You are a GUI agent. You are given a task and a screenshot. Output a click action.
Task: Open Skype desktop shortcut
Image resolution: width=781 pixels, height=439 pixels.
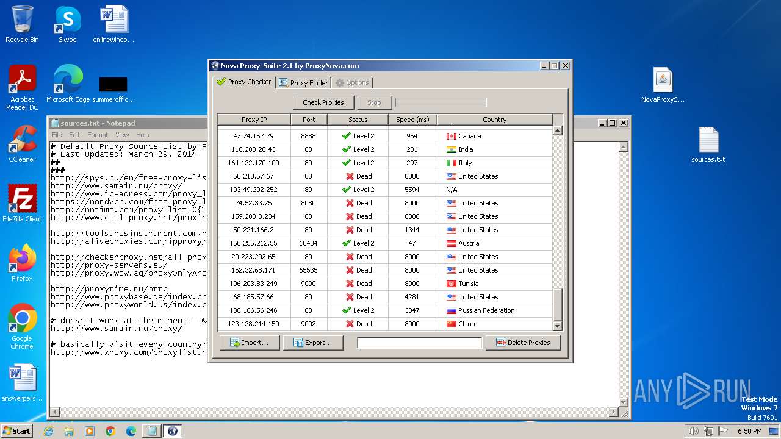point(67,24)
